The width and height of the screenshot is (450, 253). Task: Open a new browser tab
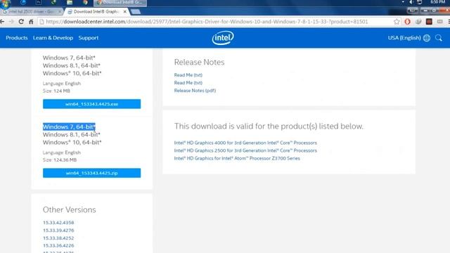[x=136, y=11]
